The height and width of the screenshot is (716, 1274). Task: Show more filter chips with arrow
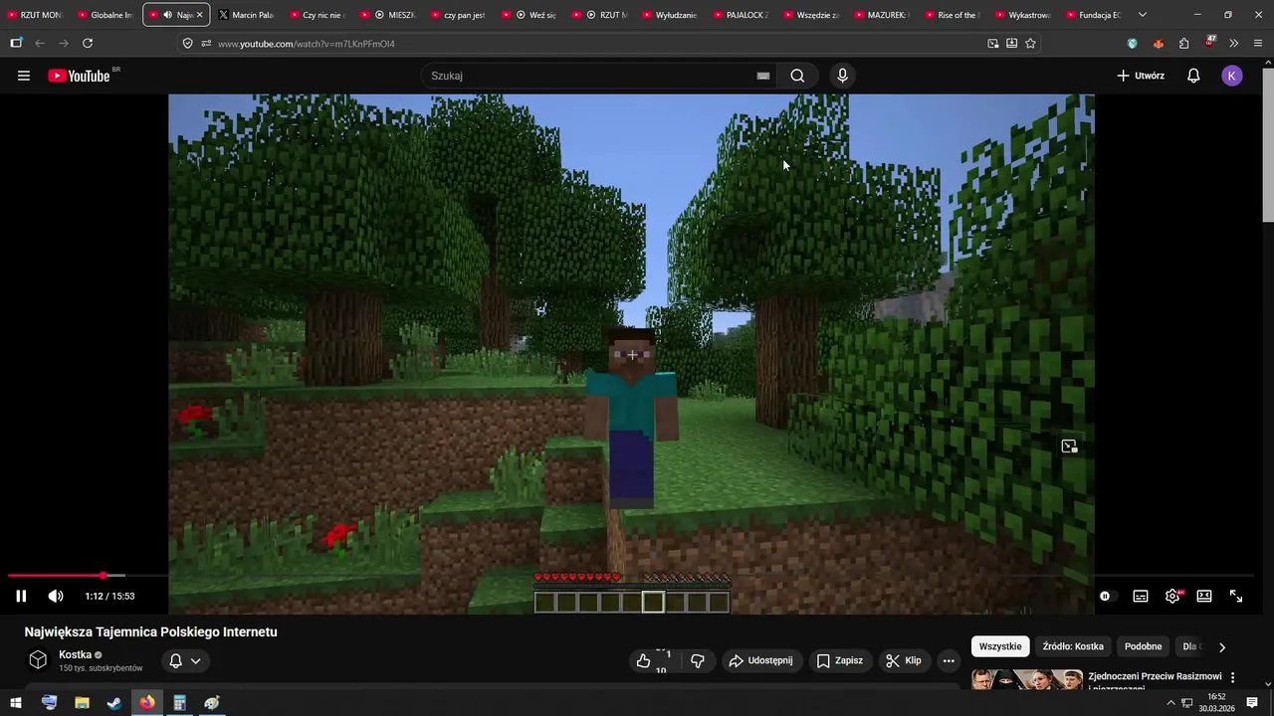coord(1222,646)
